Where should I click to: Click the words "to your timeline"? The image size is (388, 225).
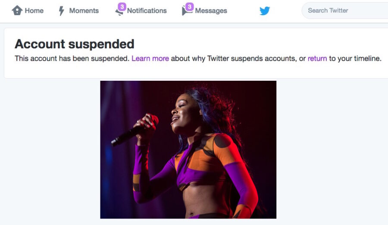[355, 58]
